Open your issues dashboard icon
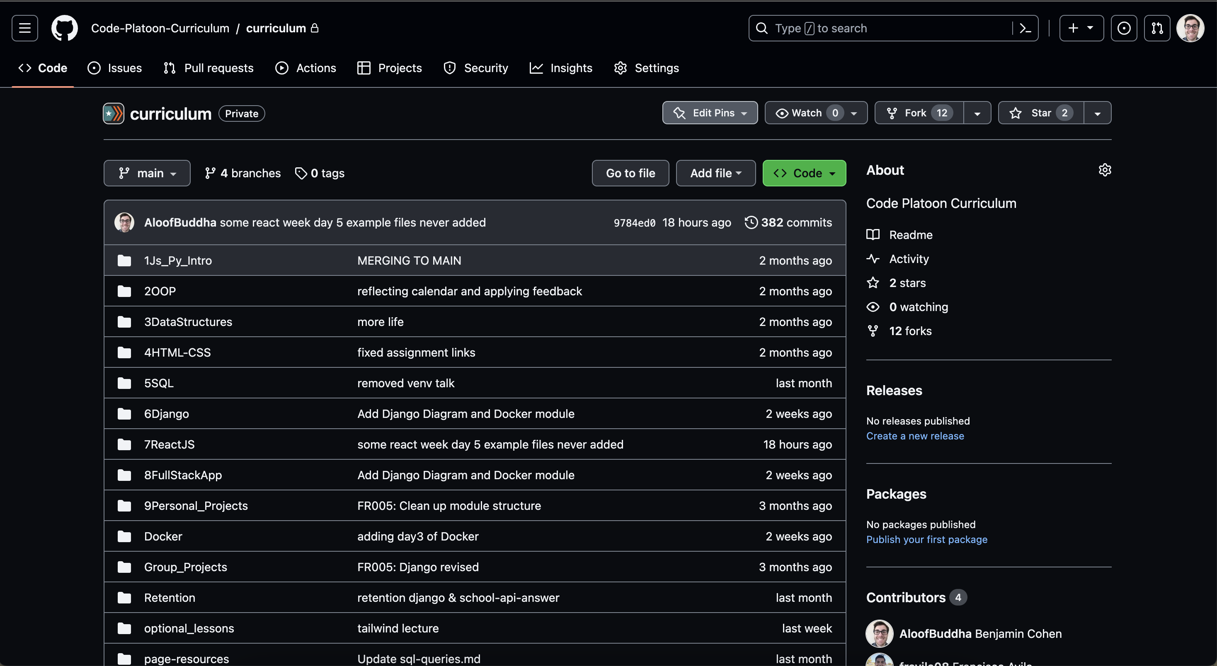This screenshot has width=1217, height=666. click(1124, 28)
